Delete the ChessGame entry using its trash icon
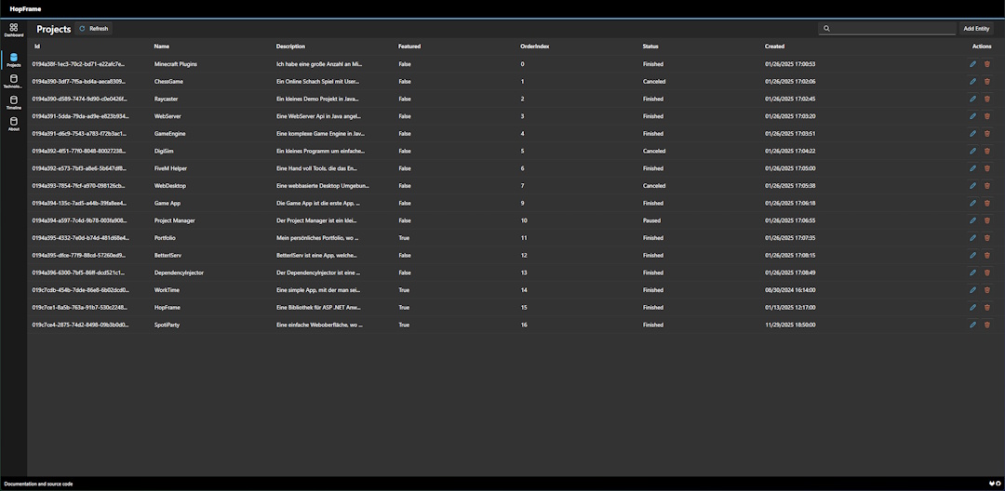 click(x=987, y=82)
